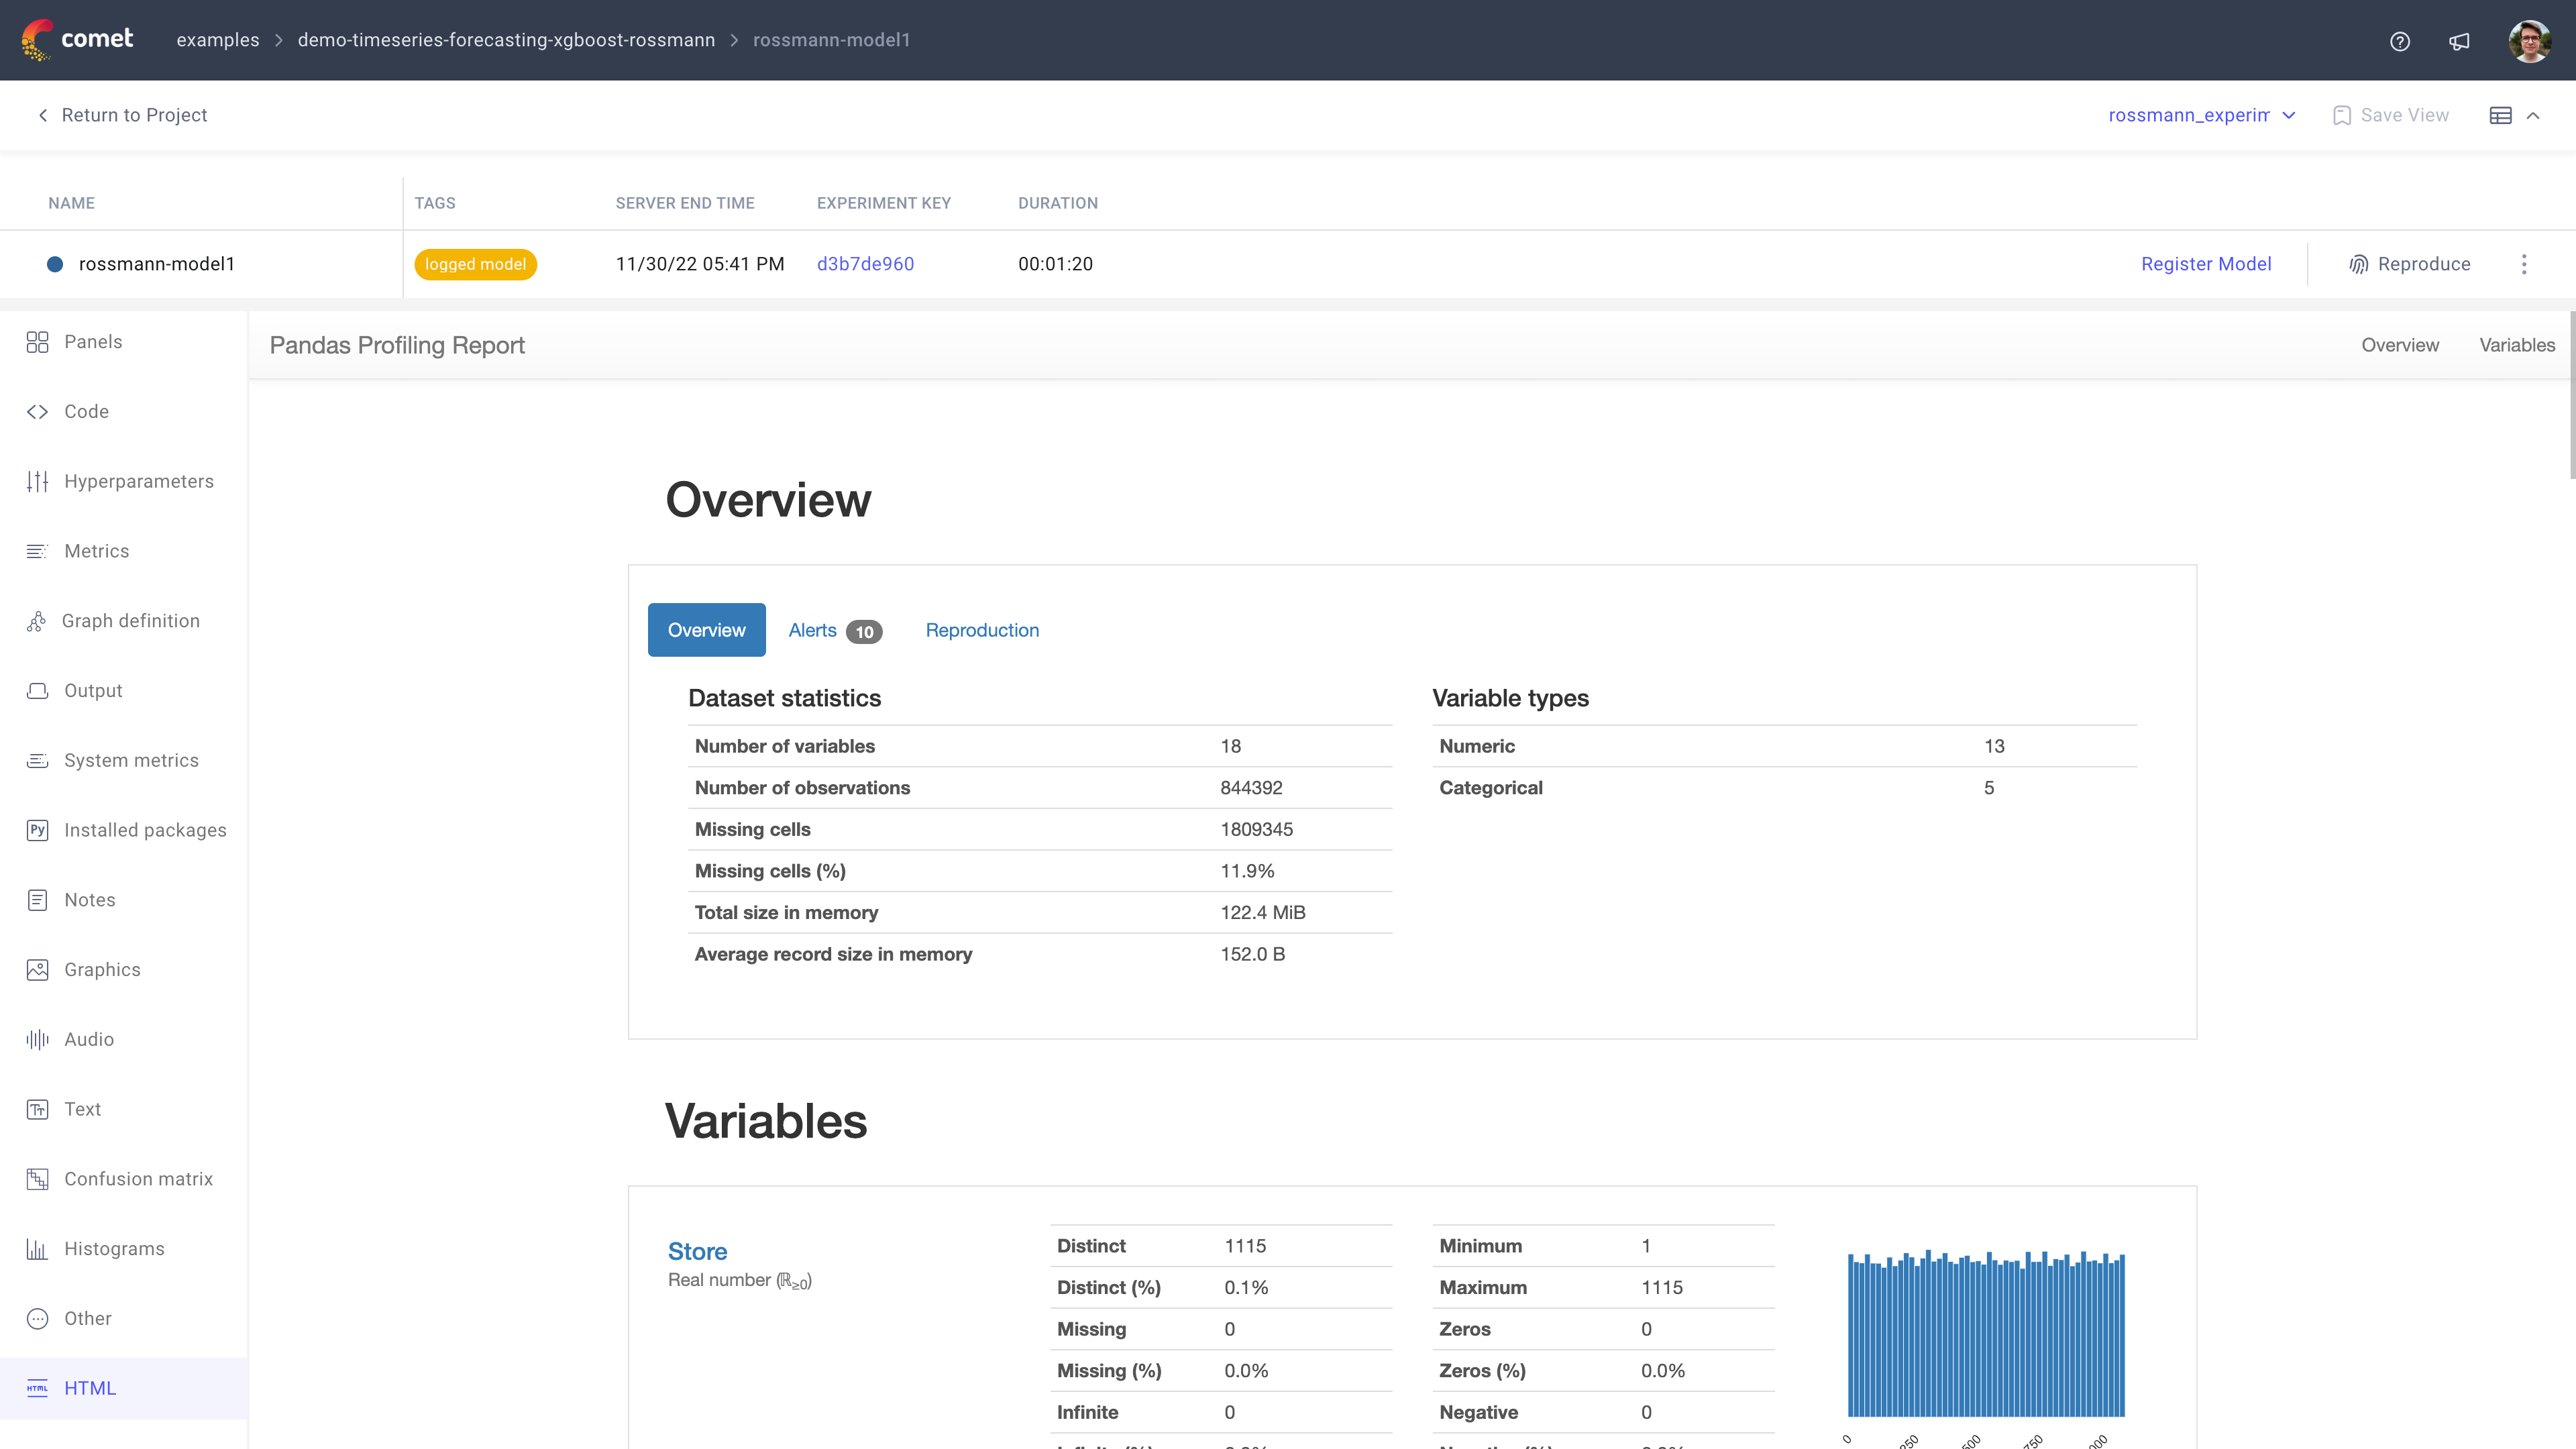Click the help icon in the top bar
This screenshot has width=2576, height=1449.
[x=2400, y=41]
